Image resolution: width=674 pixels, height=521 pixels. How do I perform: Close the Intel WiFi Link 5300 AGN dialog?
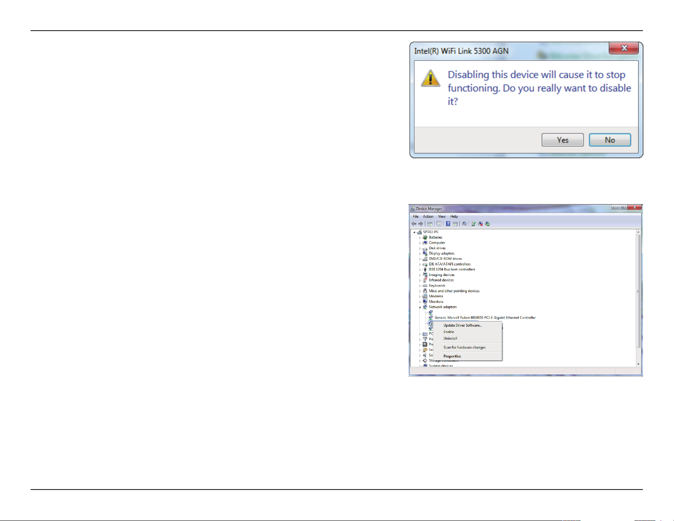click(x=624, y=48)
